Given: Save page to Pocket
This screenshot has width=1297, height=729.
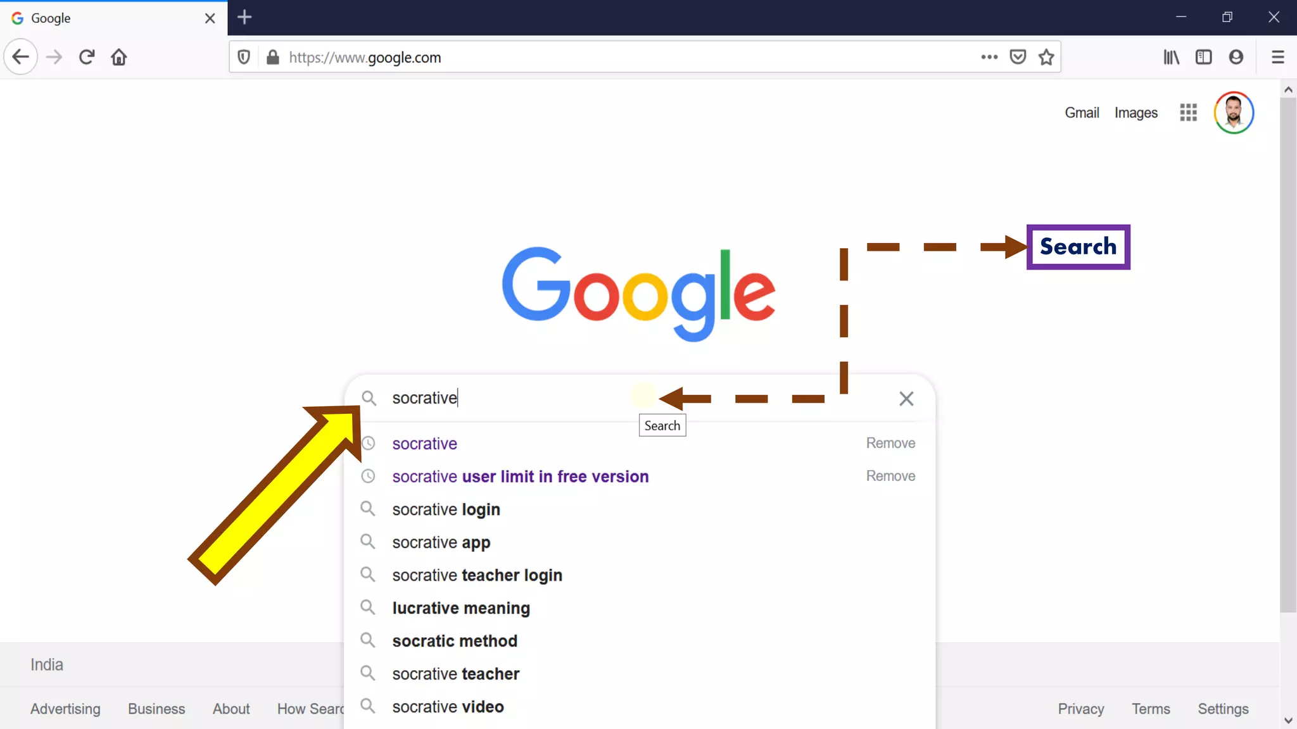Looking at the screenshot, I should (1018, 57).
